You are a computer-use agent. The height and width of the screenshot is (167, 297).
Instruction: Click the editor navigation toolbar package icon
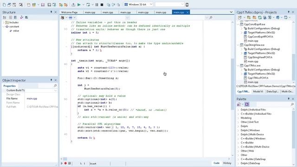click(63, 18)
